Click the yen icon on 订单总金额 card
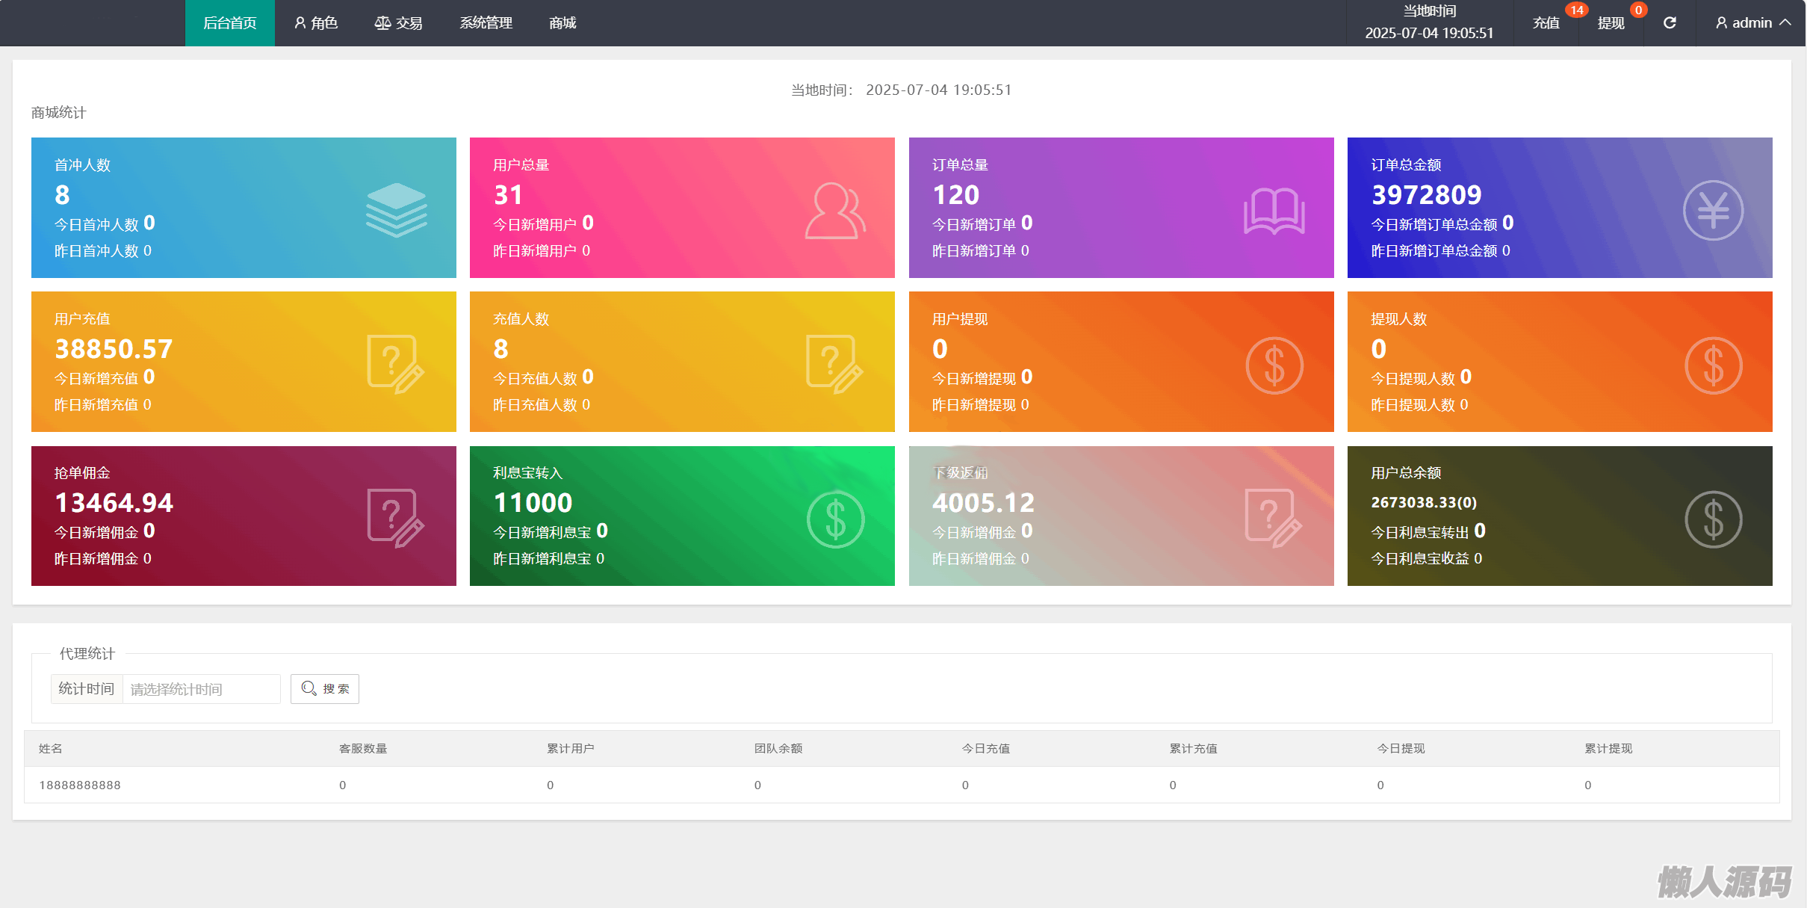 click(1713, 210)
